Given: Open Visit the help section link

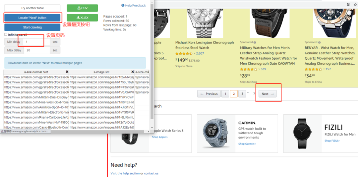Looking at the screenshot, I should 125,173.
